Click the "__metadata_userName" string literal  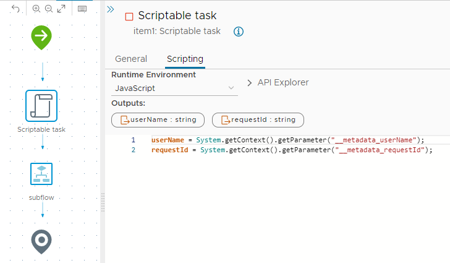373,140
